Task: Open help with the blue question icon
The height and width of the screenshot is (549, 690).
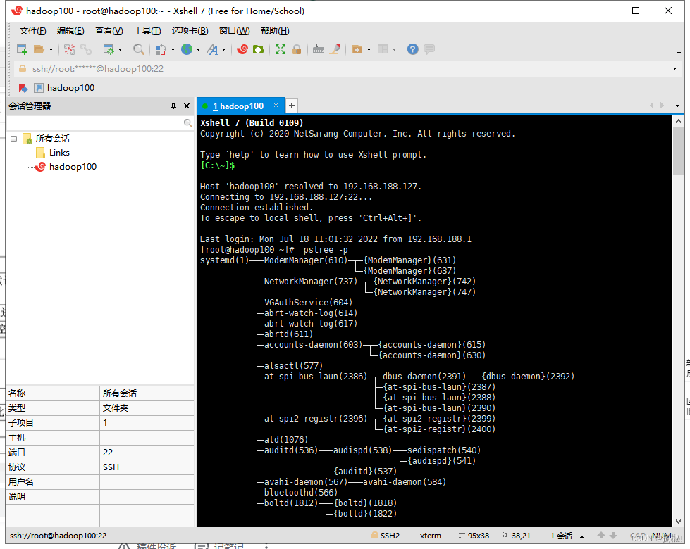Action: 413,49
